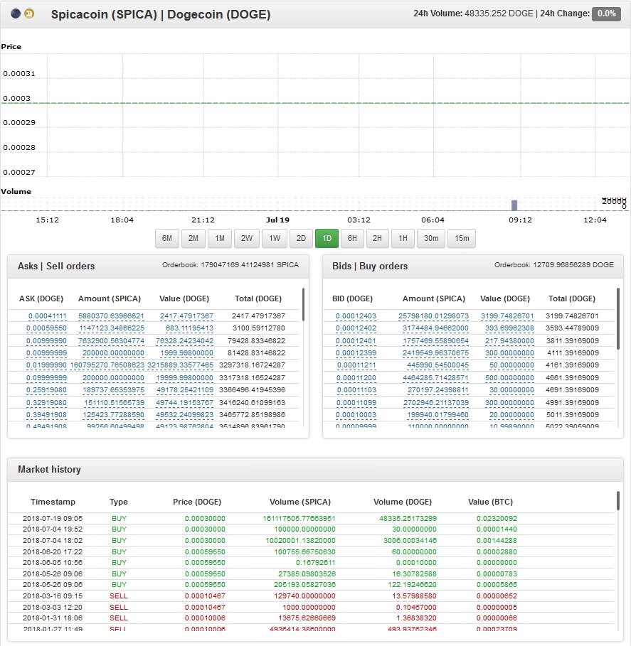631x646 pixels.
Task: Click ask amount 1147123.34866225
Action: click(x=112, y=328)
